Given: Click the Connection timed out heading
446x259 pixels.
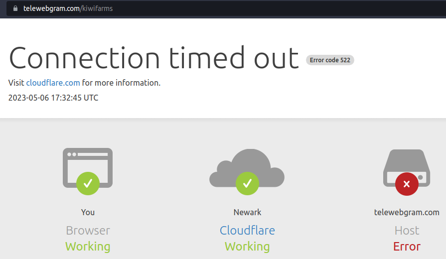Looking at the screenshot, I should 154,58.
